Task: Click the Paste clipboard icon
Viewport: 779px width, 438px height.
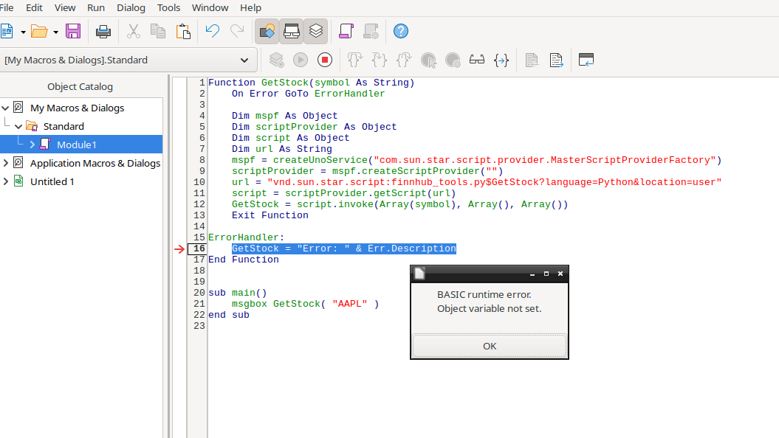Action: (183, 31)
